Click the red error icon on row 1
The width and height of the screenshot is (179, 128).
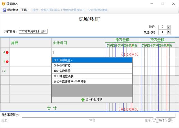click(x=7, y=52)
